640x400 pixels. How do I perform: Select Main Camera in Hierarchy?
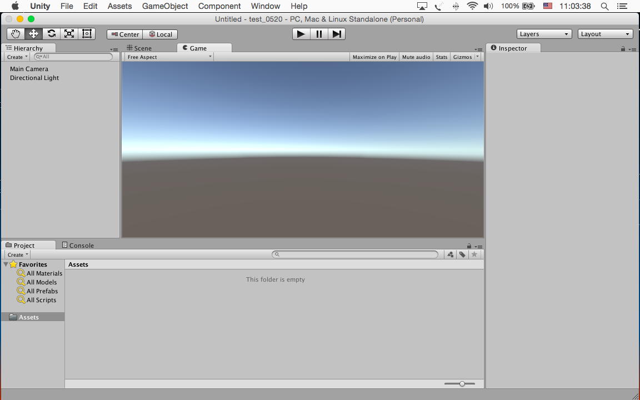(x=29, y=69)
